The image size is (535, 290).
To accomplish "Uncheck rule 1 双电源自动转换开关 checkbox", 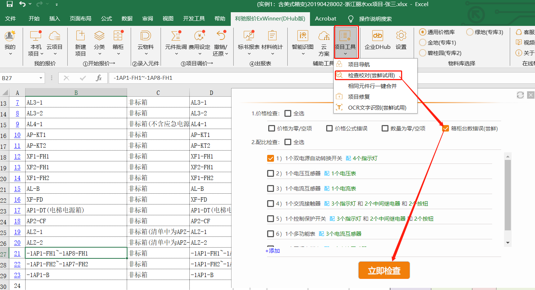I will [x=271, y=158].
